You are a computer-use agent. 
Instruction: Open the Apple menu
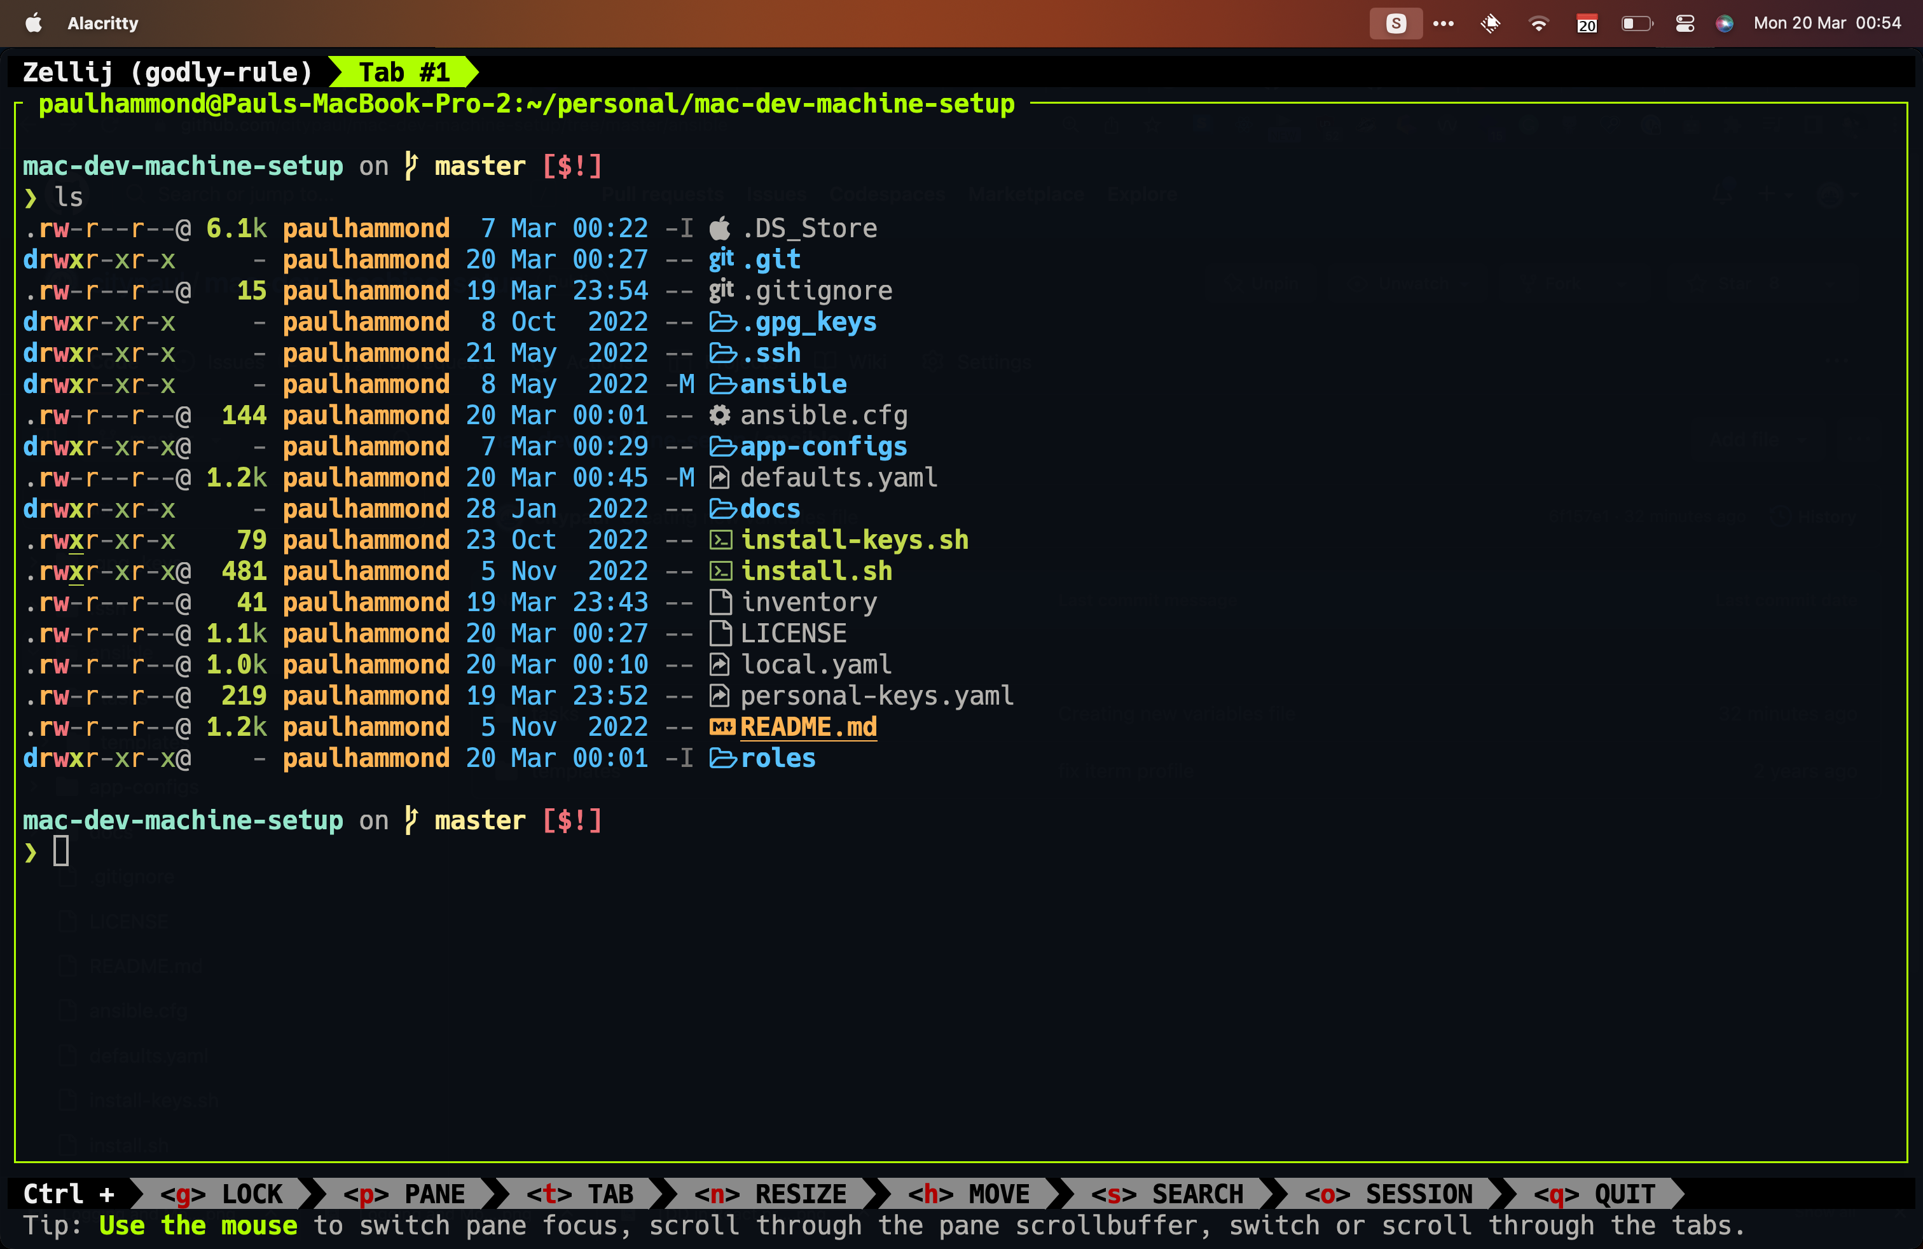34,24
